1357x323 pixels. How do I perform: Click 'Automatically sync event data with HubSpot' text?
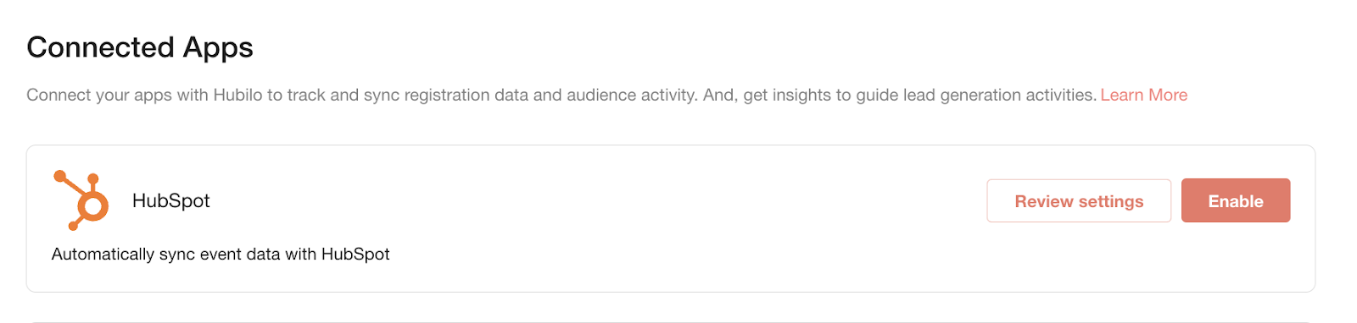tap(221, 254)
